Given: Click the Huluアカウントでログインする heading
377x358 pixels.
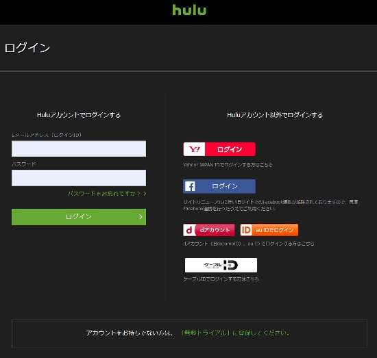Looking at the screenshot, I should coord(79,115).
